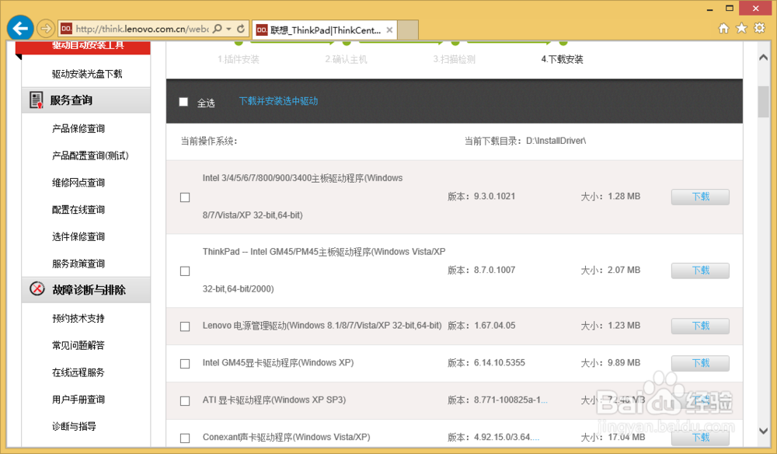Open 在线远程服务 sidebar link
Image resolution: width=777 pixels, height=454 pixels.
78,372
